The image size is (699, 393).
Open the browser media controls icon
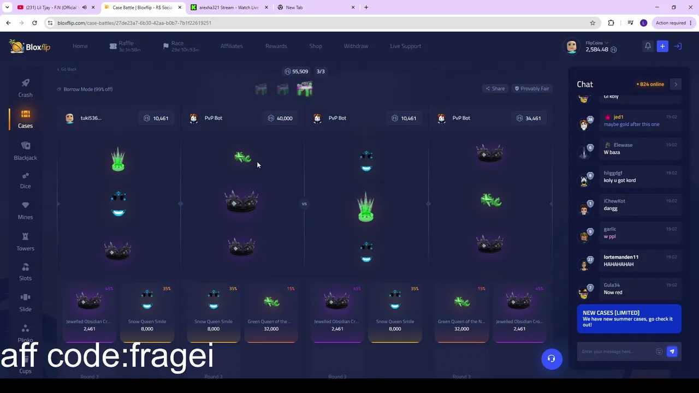point(631,23)
